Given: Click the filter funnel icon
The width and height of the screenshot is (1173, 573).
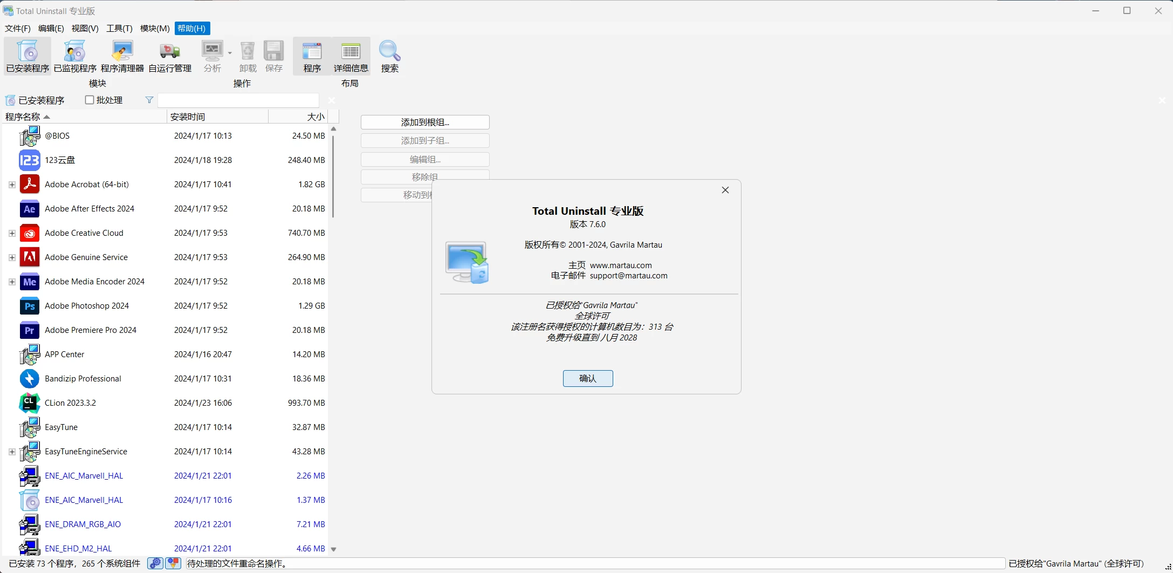Looking at the screenshot, I should (x=149, y=100).
